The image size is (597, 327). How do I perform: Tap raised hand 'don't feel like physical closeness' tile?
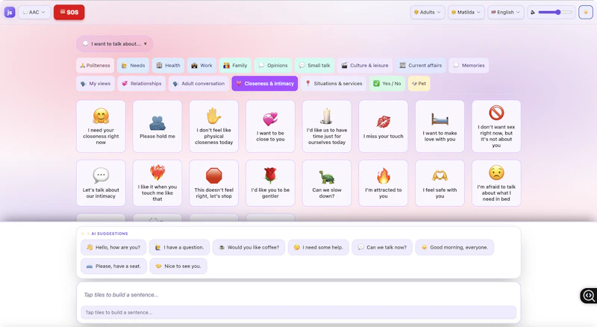point(214,126)
